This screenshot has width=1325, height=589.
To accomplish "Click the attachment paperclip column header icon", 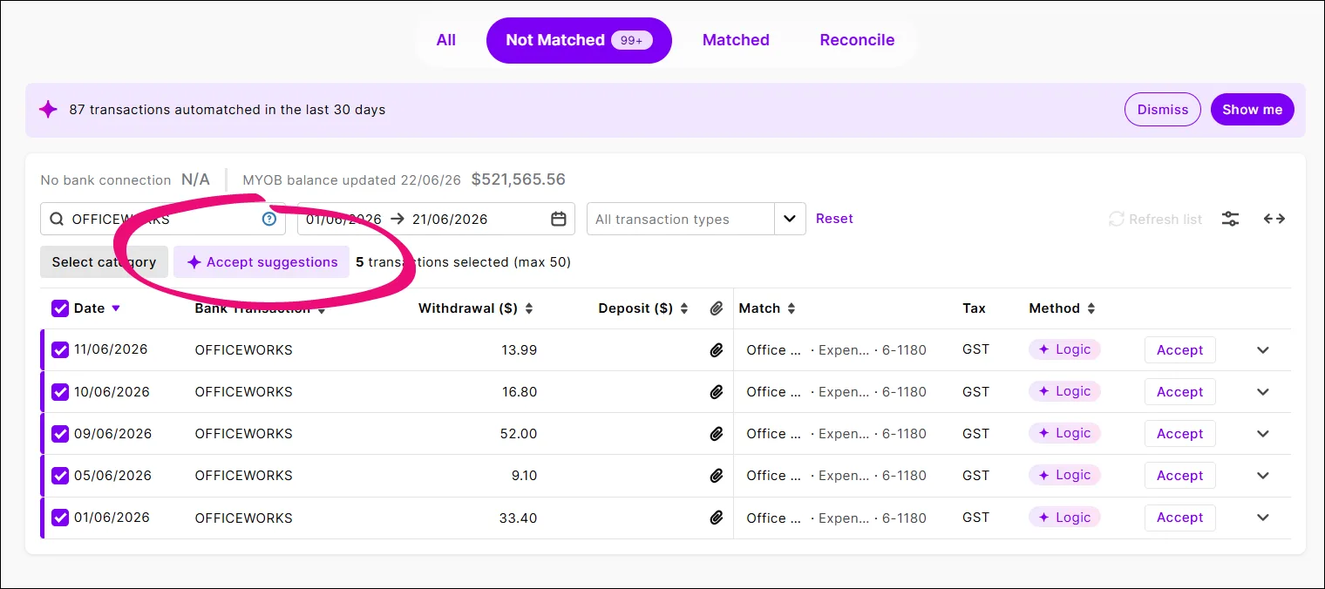I will tap(717, 308).
